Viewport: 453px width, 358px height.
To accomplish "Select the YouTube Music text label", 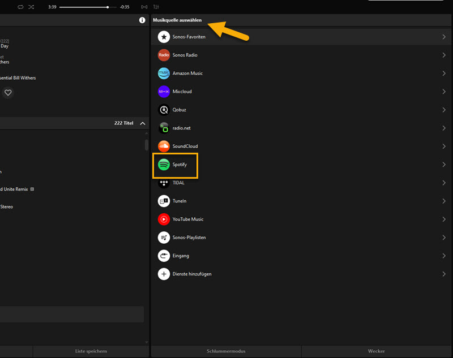I will [x=188, y=219].
